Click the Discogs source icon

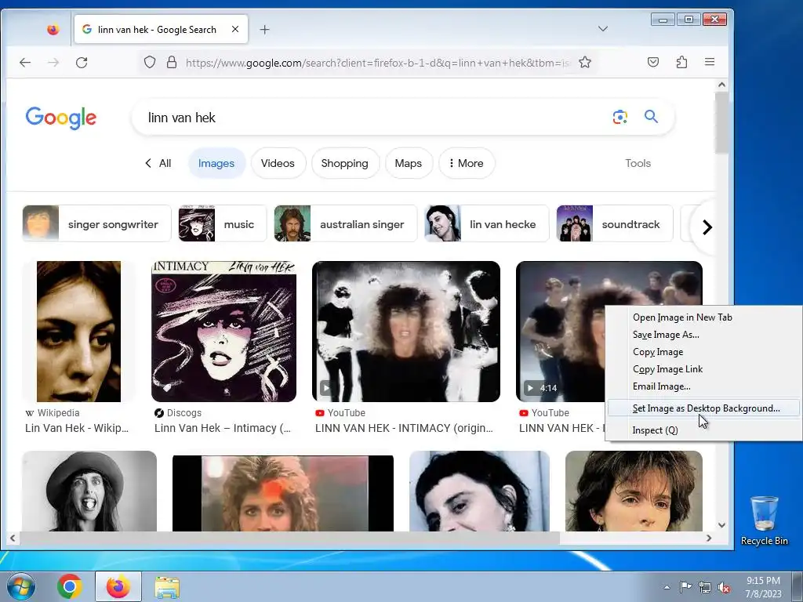pos(158,412)
